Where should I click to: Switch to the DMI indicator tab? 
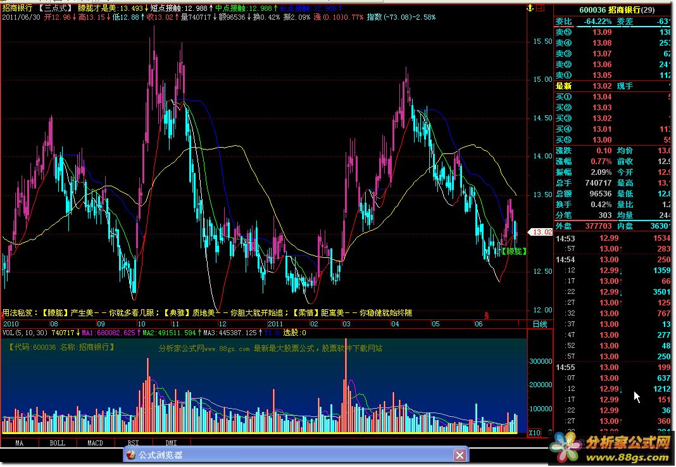point(171,443)
